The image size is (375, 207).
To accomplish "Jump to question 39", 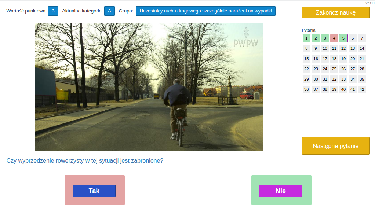I will [x=334, y=89].
